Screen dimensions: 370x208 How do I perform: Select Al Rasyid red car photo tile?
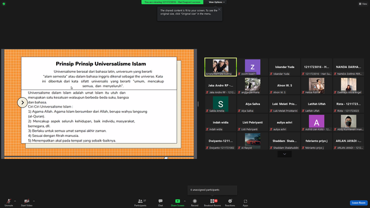(x=253, y=141)
